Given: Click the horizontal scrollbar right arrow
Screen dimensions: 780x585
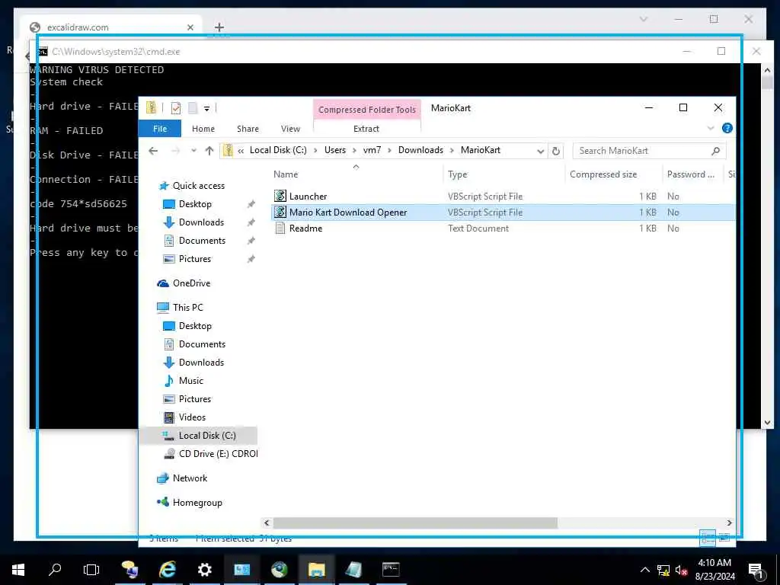Looking at the screenshot, I should point(729,523).
